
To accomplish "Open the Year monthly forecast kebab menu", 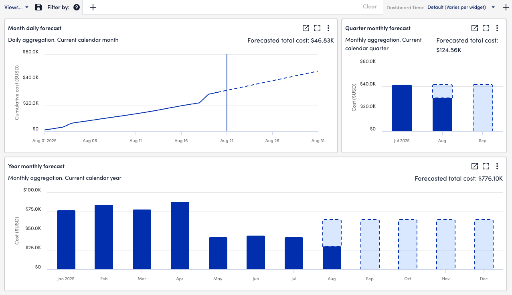I will click(x=497, y=166).
